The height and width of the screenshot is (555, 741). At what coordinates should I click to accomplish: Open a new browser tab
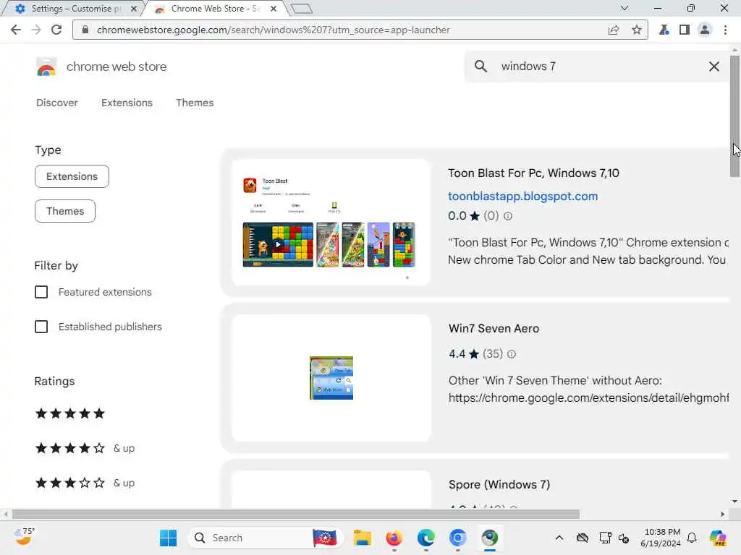pyautogui.click(x=301, y=9)
